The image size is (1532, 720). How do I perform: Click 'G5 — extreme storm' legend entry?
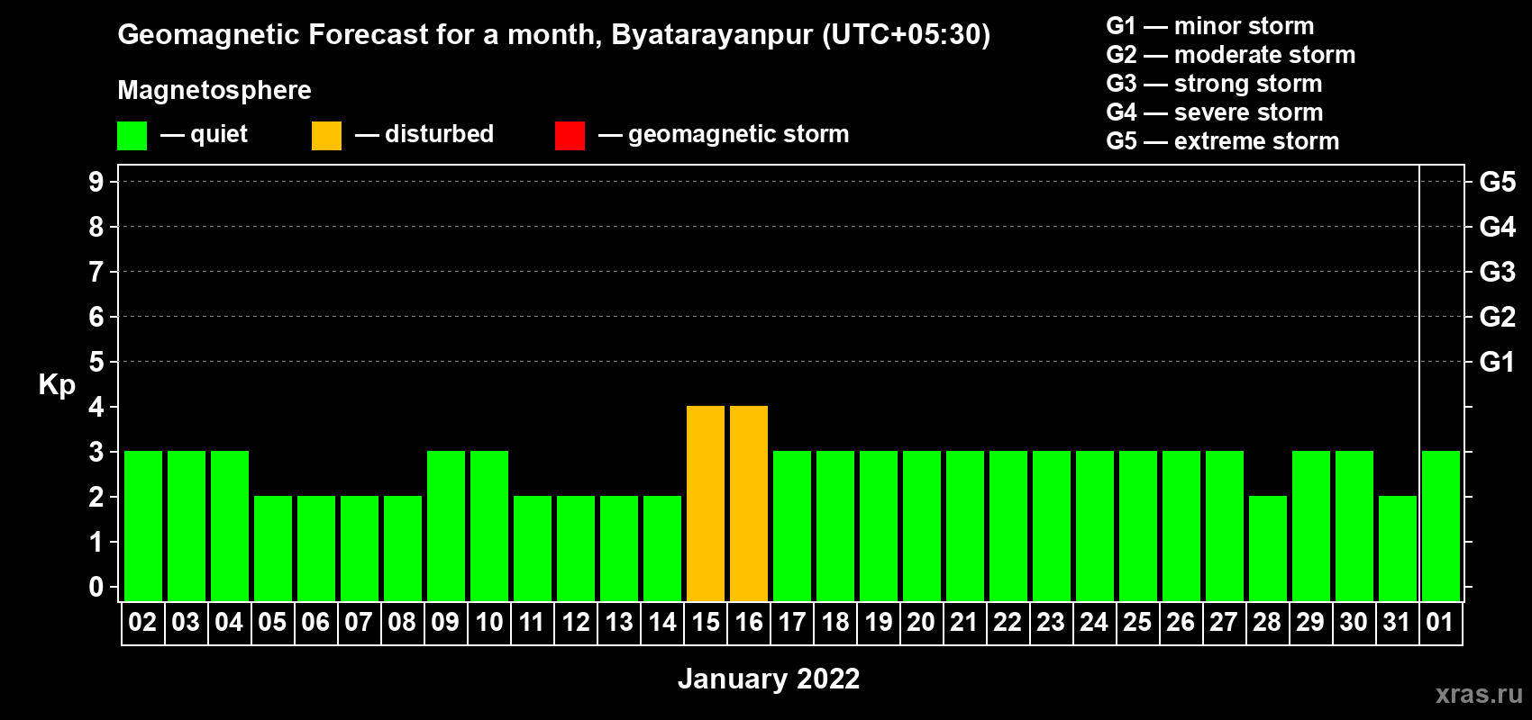click(1223, 141)
